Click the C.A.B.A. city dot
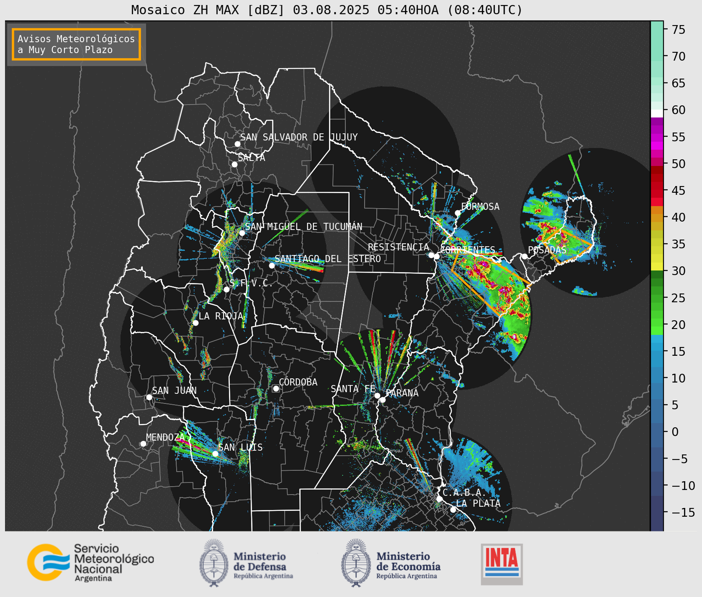 point(439,499)
